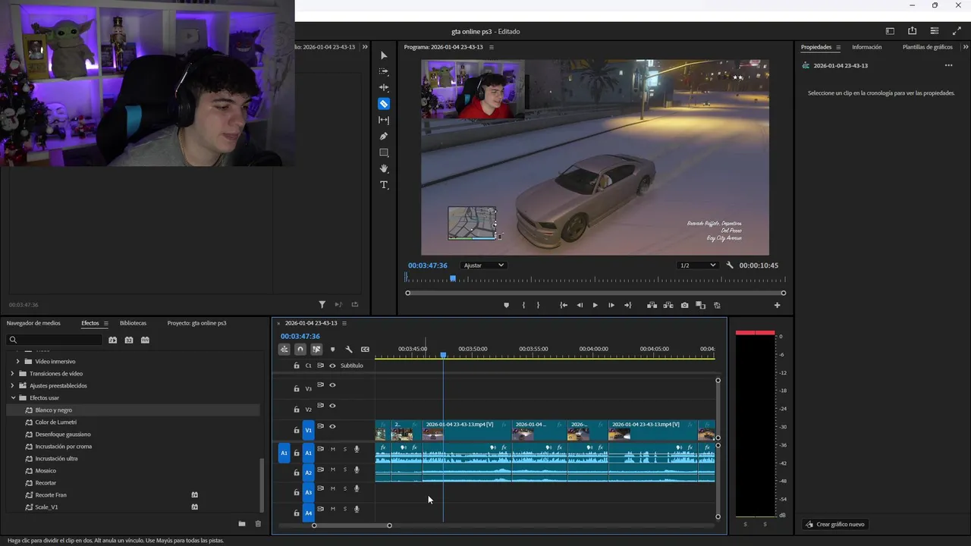Open the quick export share icon
The image size is (971, 546).
click(x=912, y=31)
